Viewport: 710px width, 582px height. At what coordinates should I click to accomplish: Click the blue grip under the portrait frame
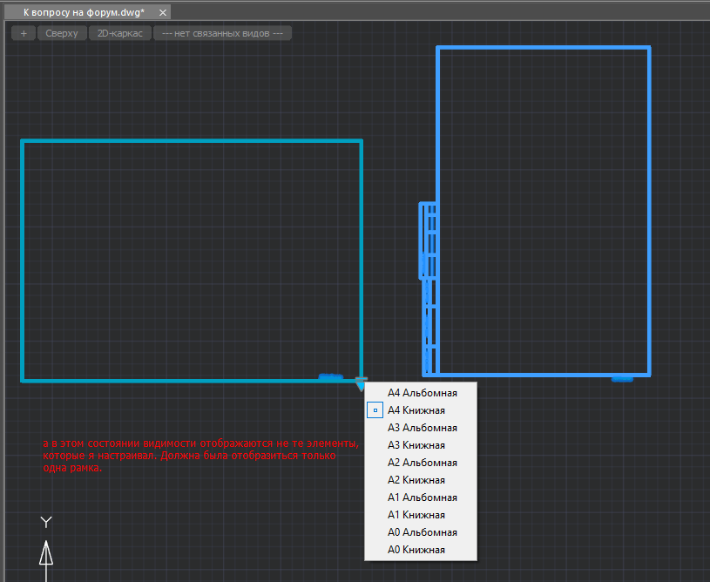[x=621, y=377]
